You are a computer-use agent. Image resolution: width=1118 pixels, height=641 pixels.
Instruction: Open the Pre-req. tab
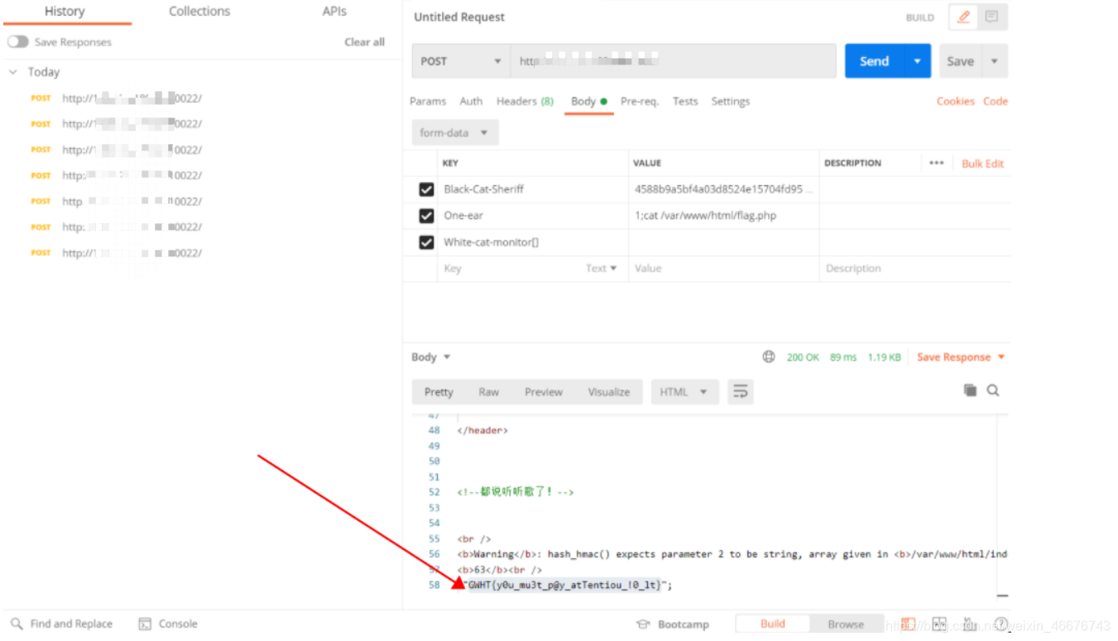pos(640,101)
